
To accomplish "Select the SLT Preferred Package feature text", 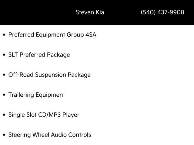I will (x=39, y=55).
